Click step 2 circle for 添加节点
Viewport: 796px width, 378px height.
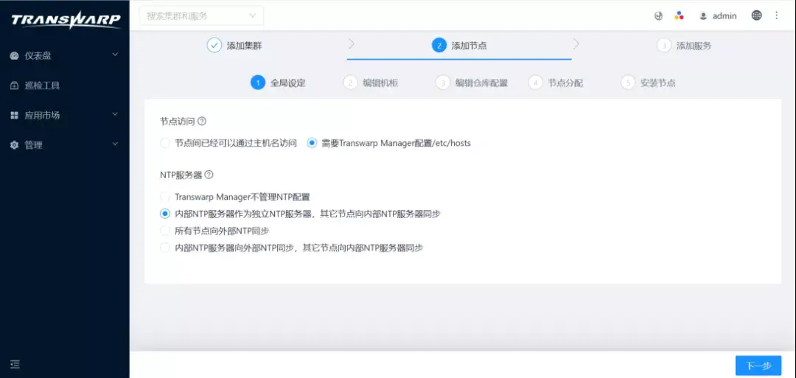439,45
